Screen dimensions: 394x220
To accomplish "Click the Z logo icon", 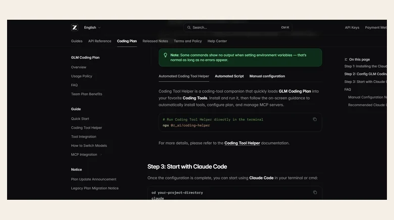I will (x=75, y=27).
